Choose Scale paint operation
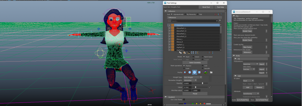 (184, 69)
